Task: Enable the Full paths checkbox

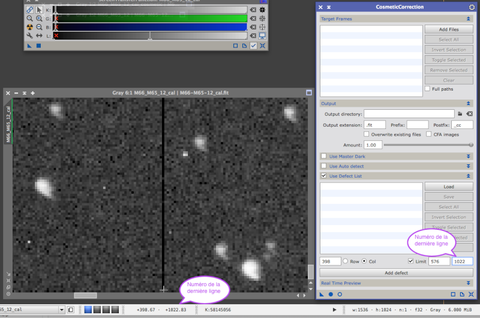Action: pos(428,89)
